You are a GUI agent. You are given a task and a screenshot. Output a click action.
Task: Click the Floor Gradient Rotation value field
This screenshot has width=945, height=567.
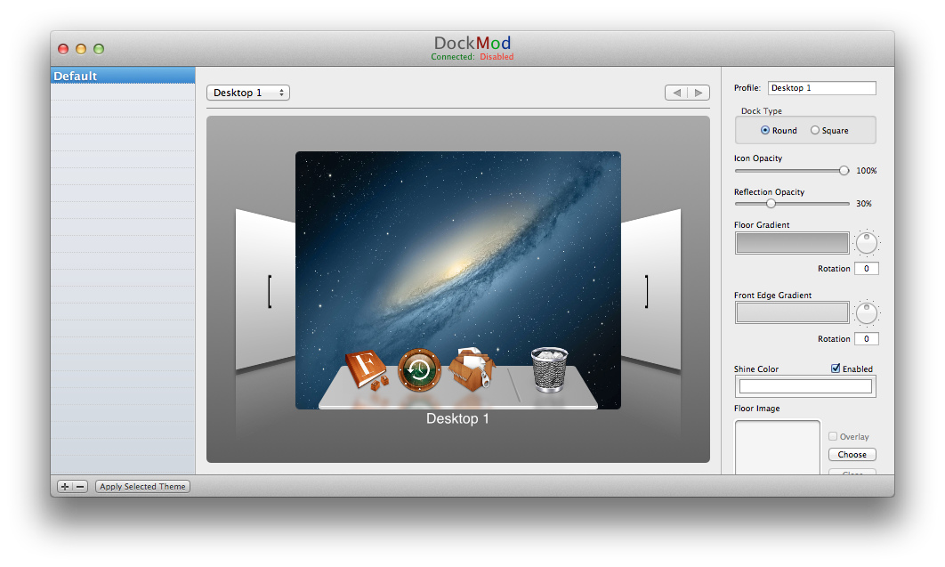(866, 269)
